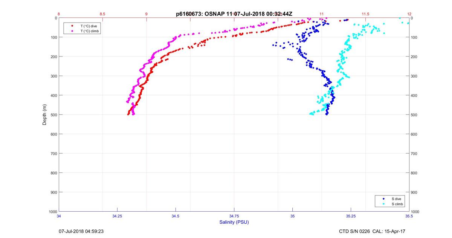
Task: Click the 300 tick on left depth axis
Action: [53, 76]
